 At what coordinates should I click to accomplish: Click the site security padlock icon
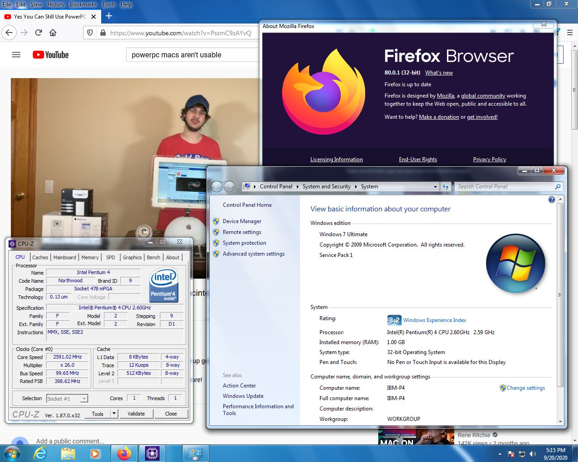103,33
